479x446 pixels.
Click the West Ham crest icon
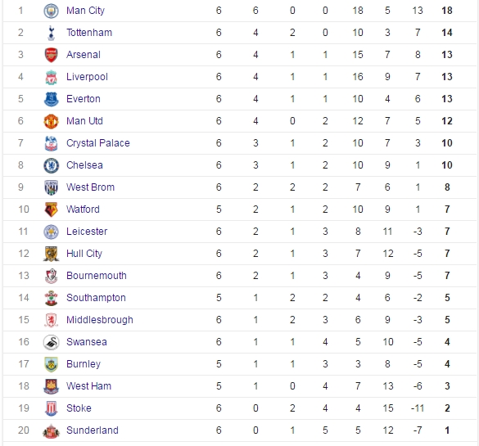(51, 386)
